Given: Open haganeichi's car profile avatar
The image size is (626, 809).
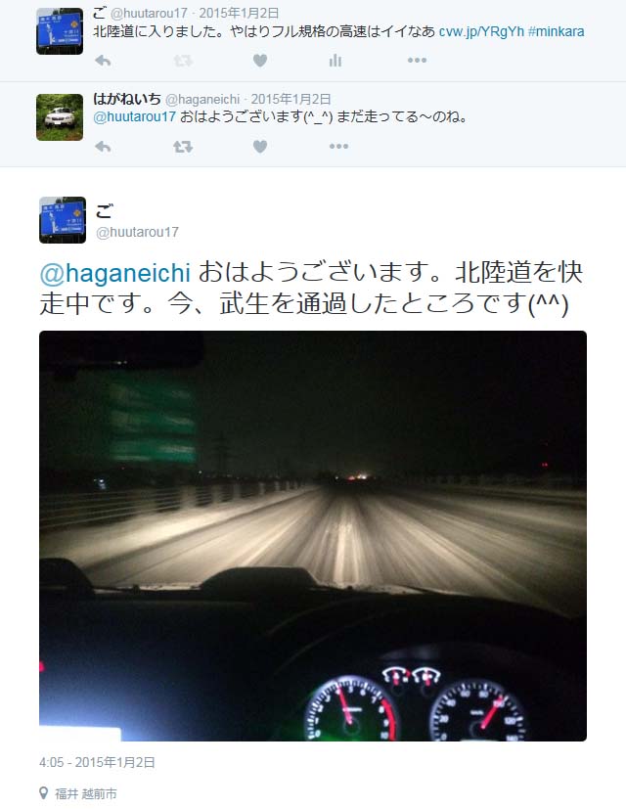Looking at the screenshot, I should coord(60,117).
